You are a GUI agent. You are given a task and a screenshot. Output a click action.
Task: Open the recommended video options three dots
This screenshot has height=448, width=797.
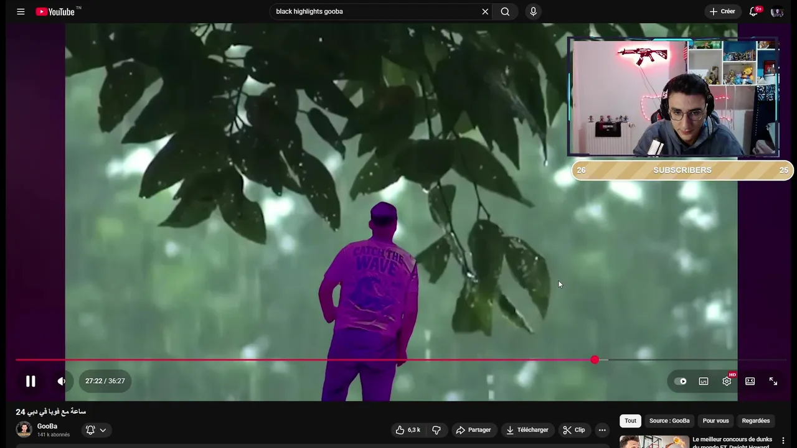[x=783, y=441]
